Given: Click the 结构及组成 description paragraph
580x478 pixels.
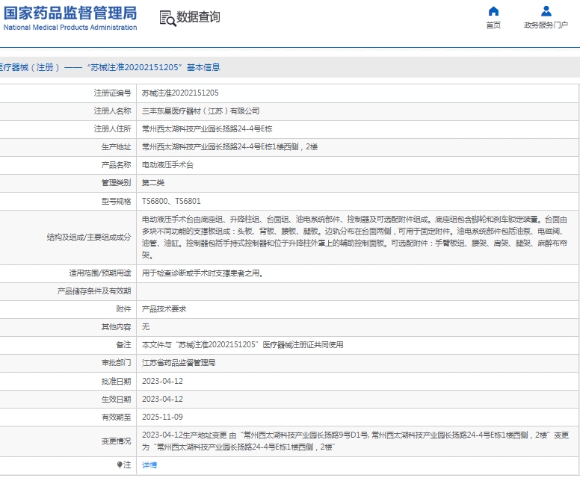Looking at the screenshot, I should pyautogui.click(x=355, y=238).
